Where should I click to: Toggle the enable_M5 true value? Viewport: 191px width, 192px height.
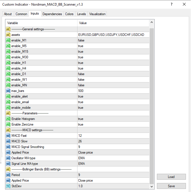(x=113, y=46)
